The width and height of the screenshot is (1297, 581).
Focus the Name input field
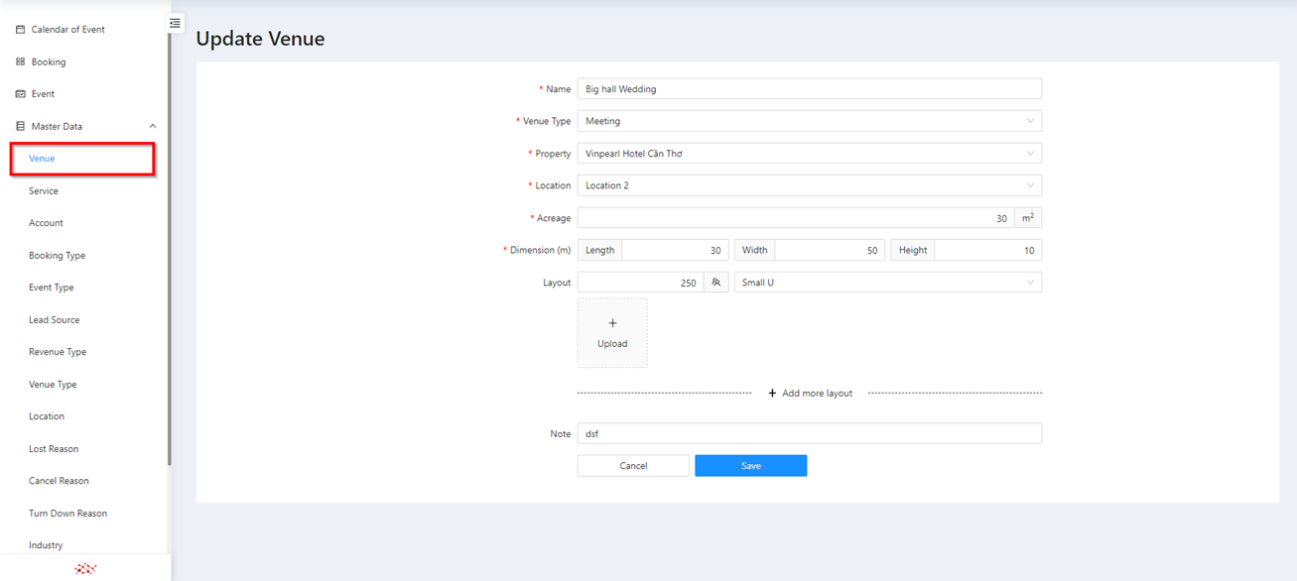[x=809, y=89]
